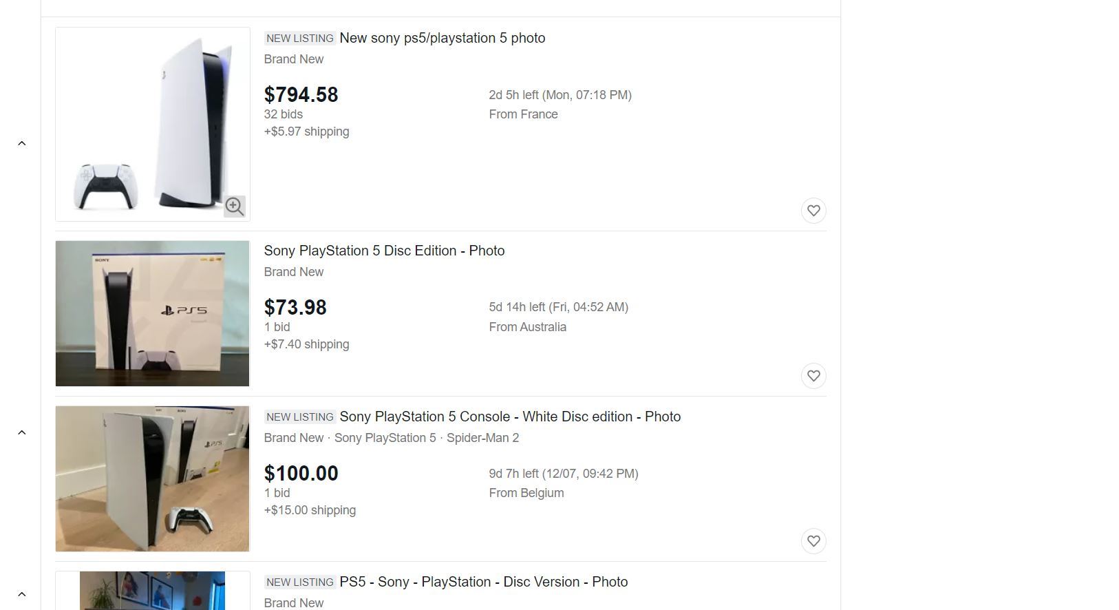Click the partially visible fourth listing thumbnail

tap(153, 591)
